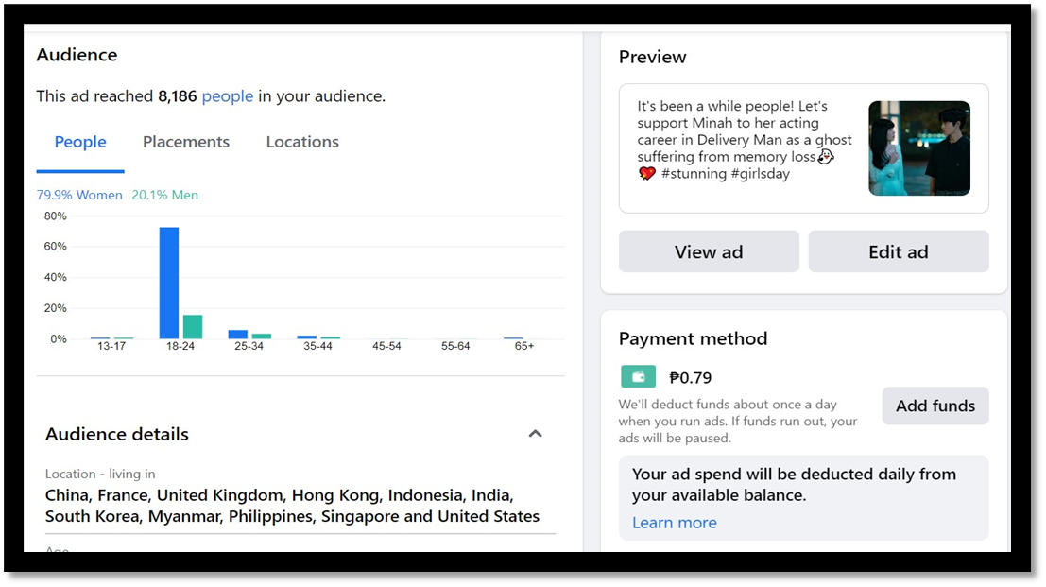Collapse the Audience details section chevron

[x=535, y=434]
